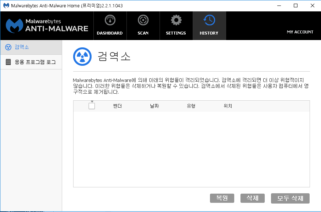
Task: Click the quarantine radiation icon in sidebar
Action: [8, 47]
